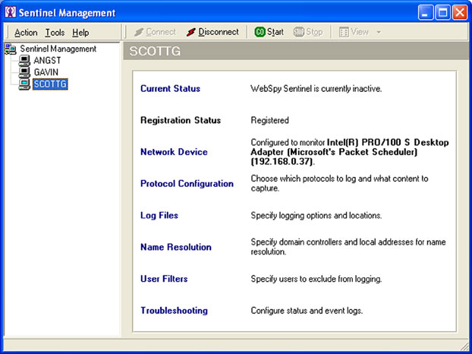Click the SCOTTG computer icon
472x354 pixels.
pyautogui.click(x=24, y=84)
